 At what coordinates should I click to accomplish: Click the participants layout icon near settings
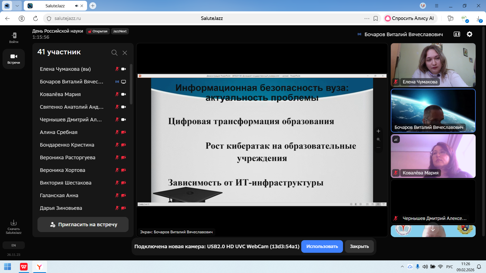pyautogui.click(x=457, y=34)
